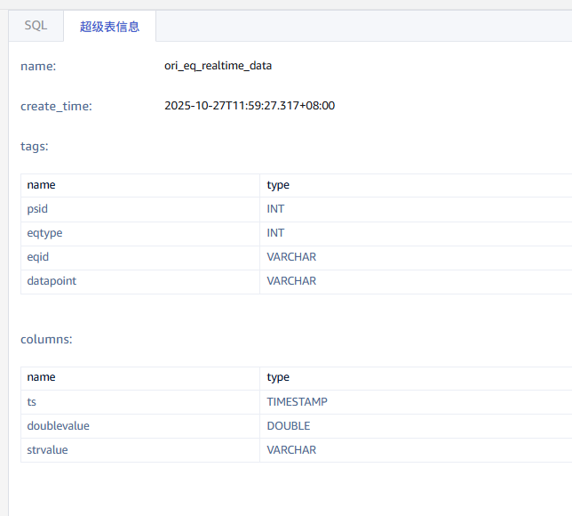Click the name header in columns table
This screenshot has width=572, height=516.
click(41, 377)
